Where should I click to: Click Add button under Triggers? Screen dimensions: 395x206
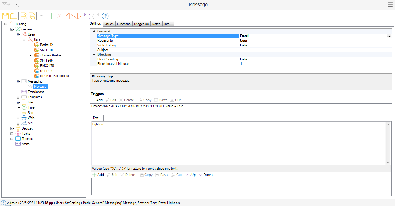[97, 100]
